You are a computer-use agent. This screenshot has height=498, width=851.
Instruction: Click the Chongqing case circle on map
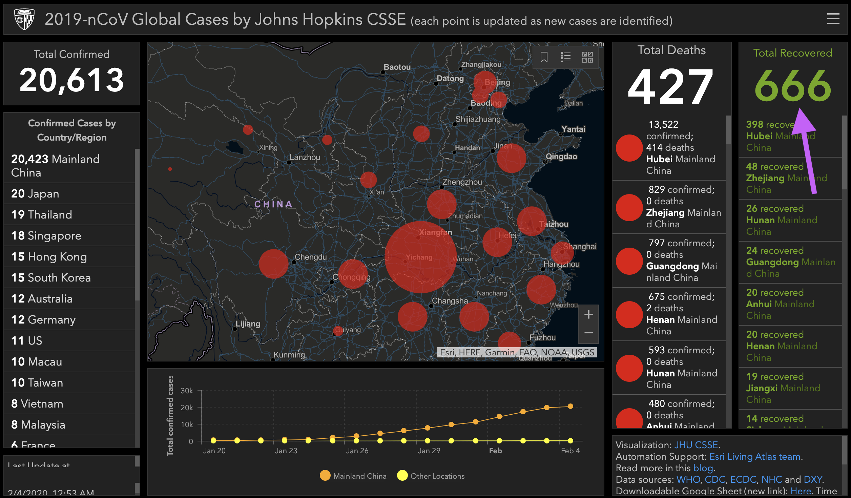tap(353, 274)
